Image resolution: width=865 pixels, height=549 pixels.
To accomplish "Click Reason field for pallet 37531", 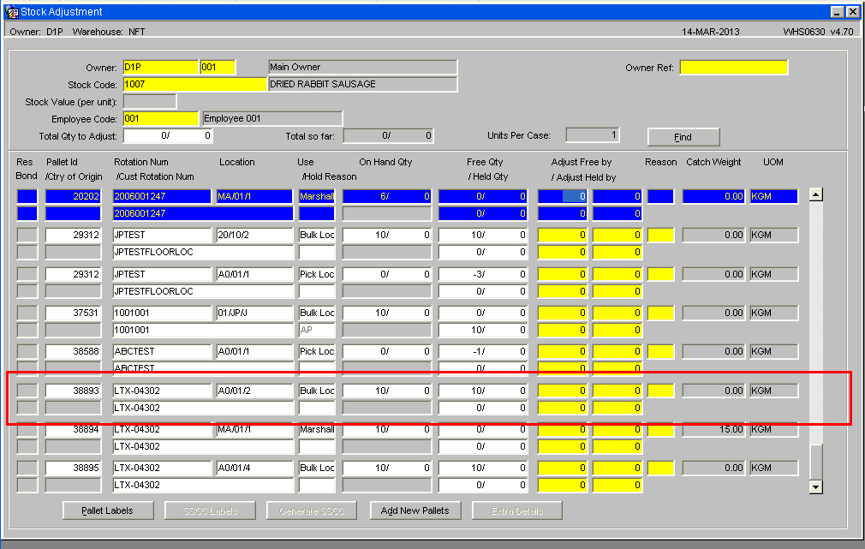I will point(660,313).
